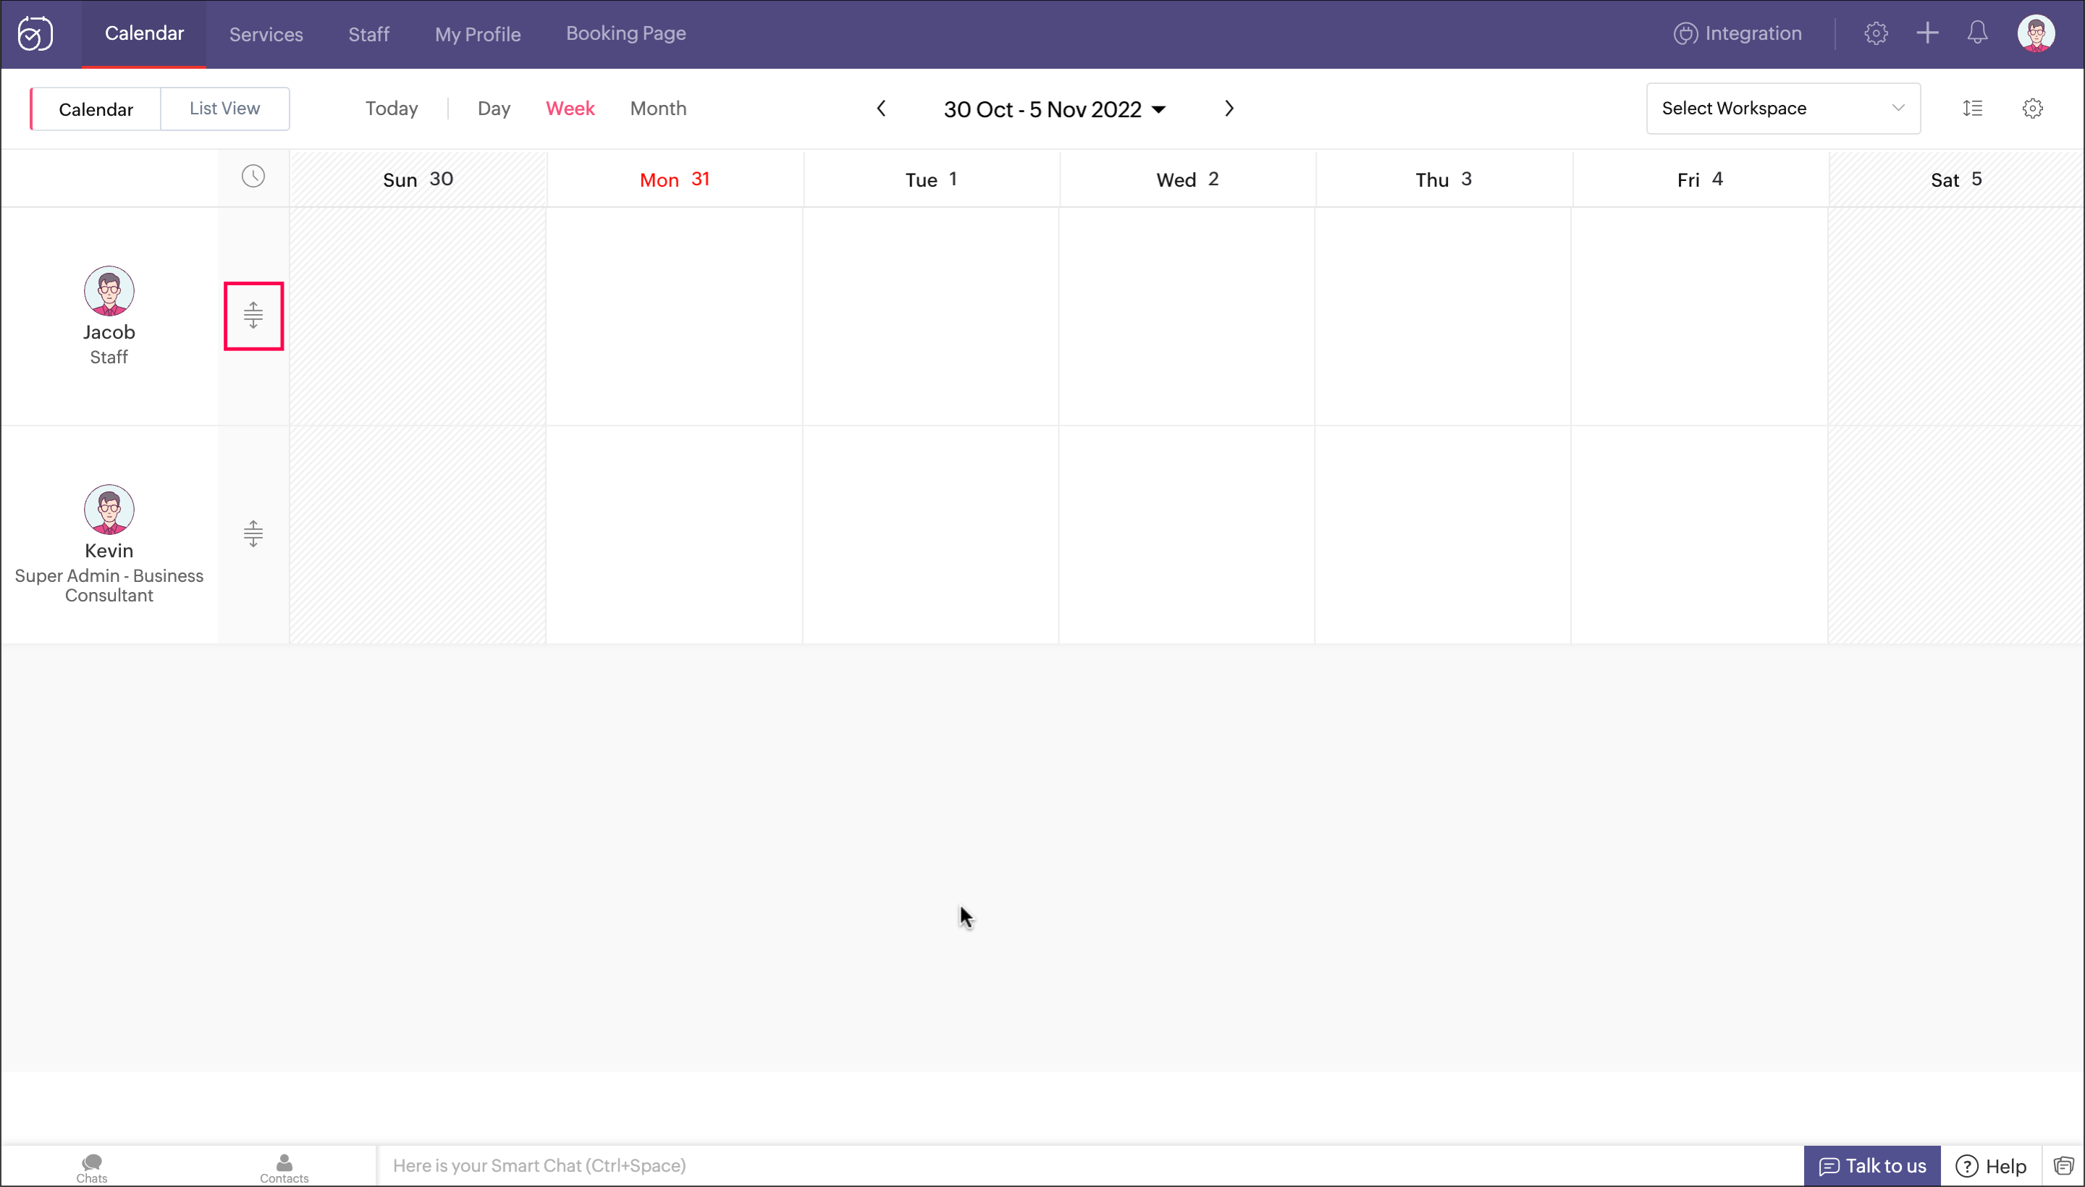Image resolution: width=2085 pixels, height=1187 pixels.
Task: Expand the Select Workspace dropdown
Action: (1782, 109)
